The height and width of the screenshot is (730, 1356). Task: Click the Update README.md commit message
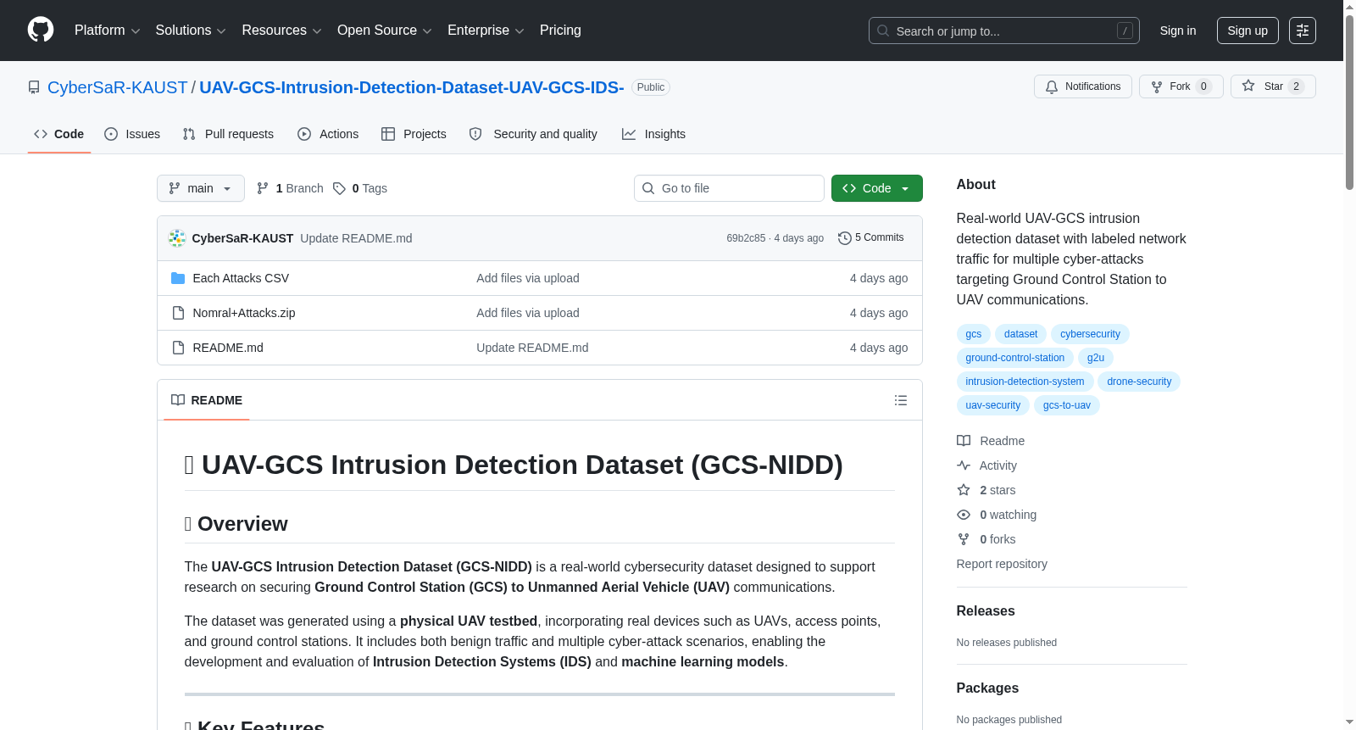(x=356, y=238)
